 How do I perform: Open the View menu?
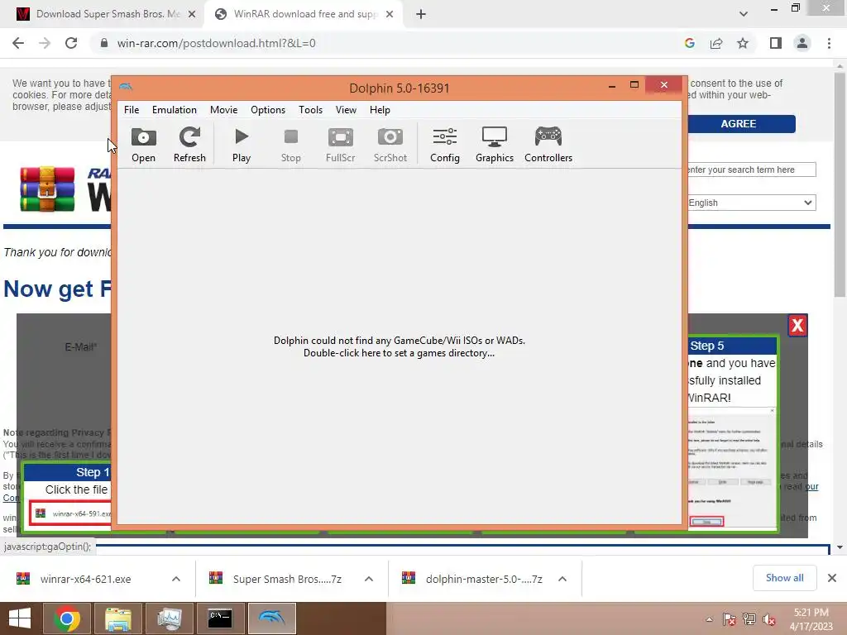point(346,110)
